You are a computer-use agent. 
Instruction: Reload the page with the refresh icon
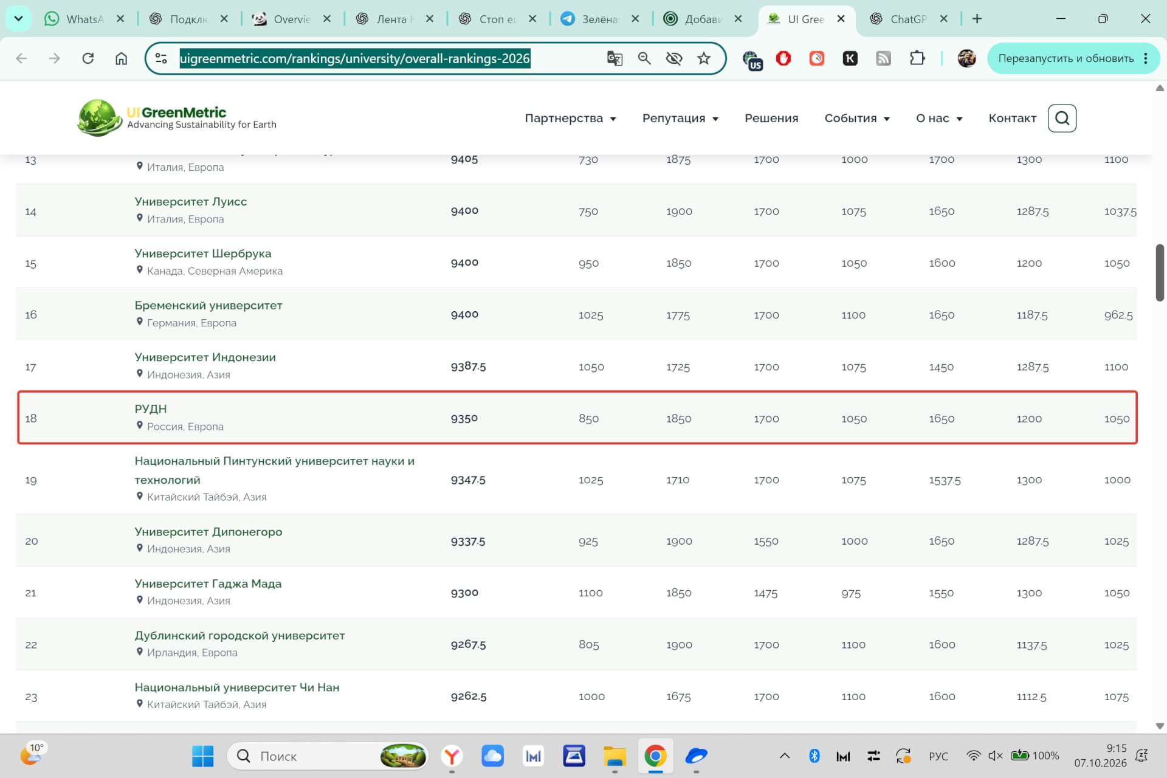(88, 58)
